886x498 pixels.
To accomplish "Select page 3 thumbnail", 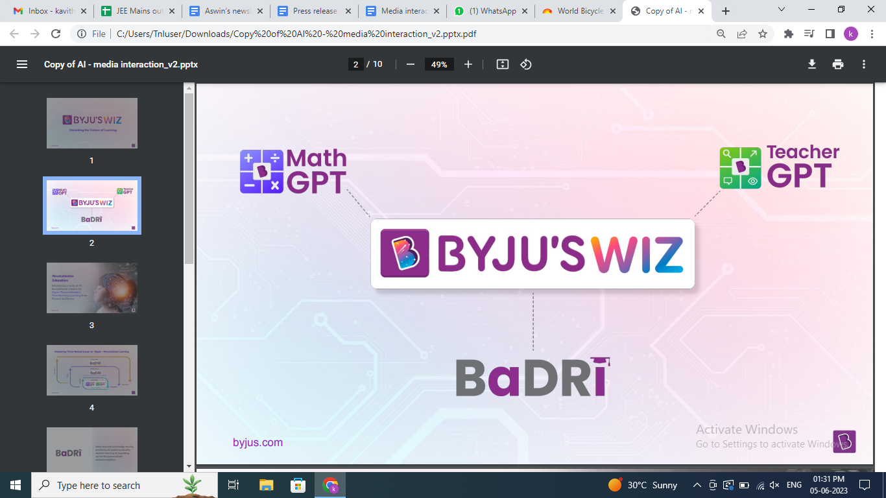I will coord(92,288).
